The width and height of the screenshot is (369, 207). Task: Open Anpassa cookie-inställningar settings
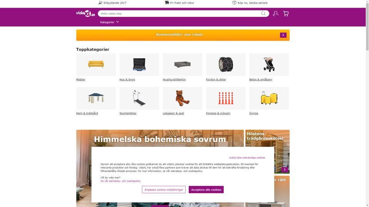(164, 190)
